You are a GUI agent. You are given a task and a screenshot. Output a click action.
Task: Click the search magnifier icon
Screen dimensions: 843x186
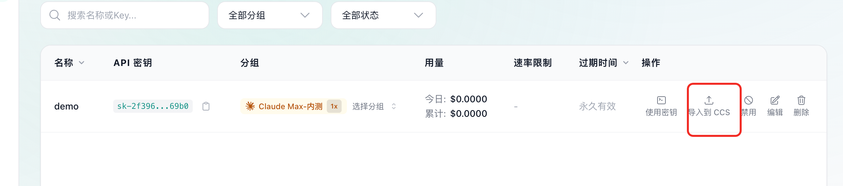click(x=55, y=15)
